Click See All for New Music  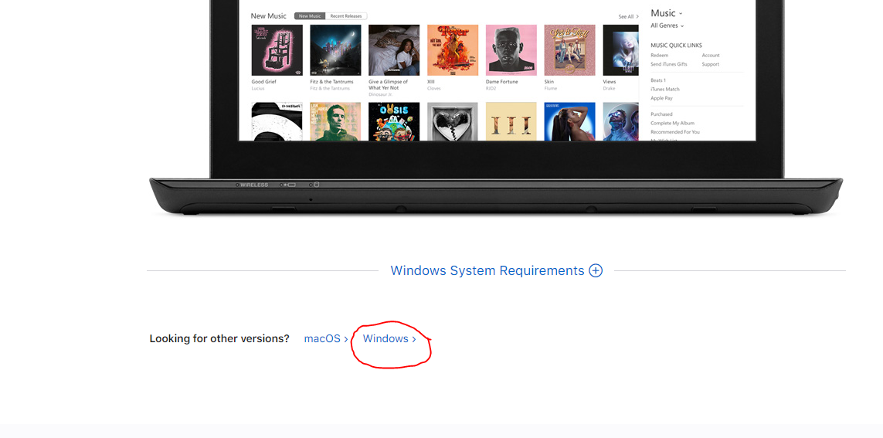click(629, 17)
